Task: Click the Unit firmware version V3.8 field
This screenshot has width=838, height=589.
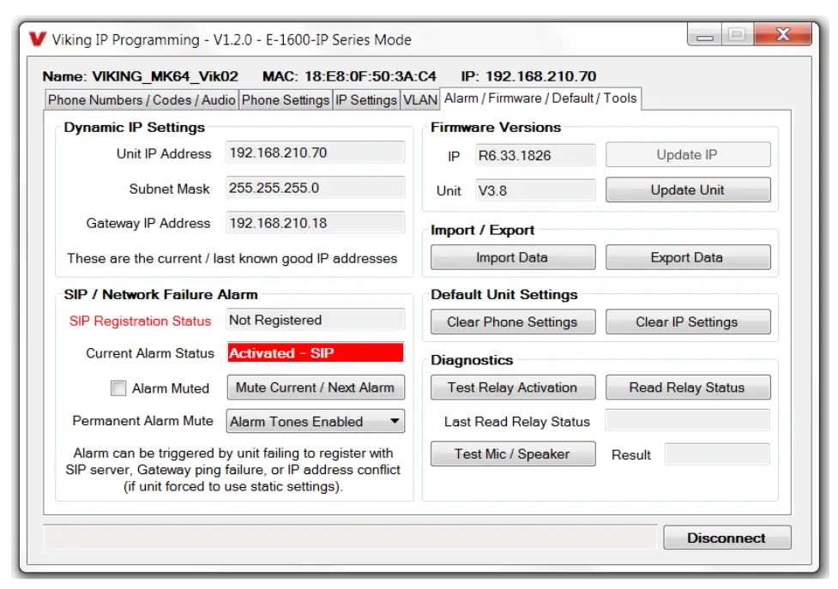Action: pos(535,190)
